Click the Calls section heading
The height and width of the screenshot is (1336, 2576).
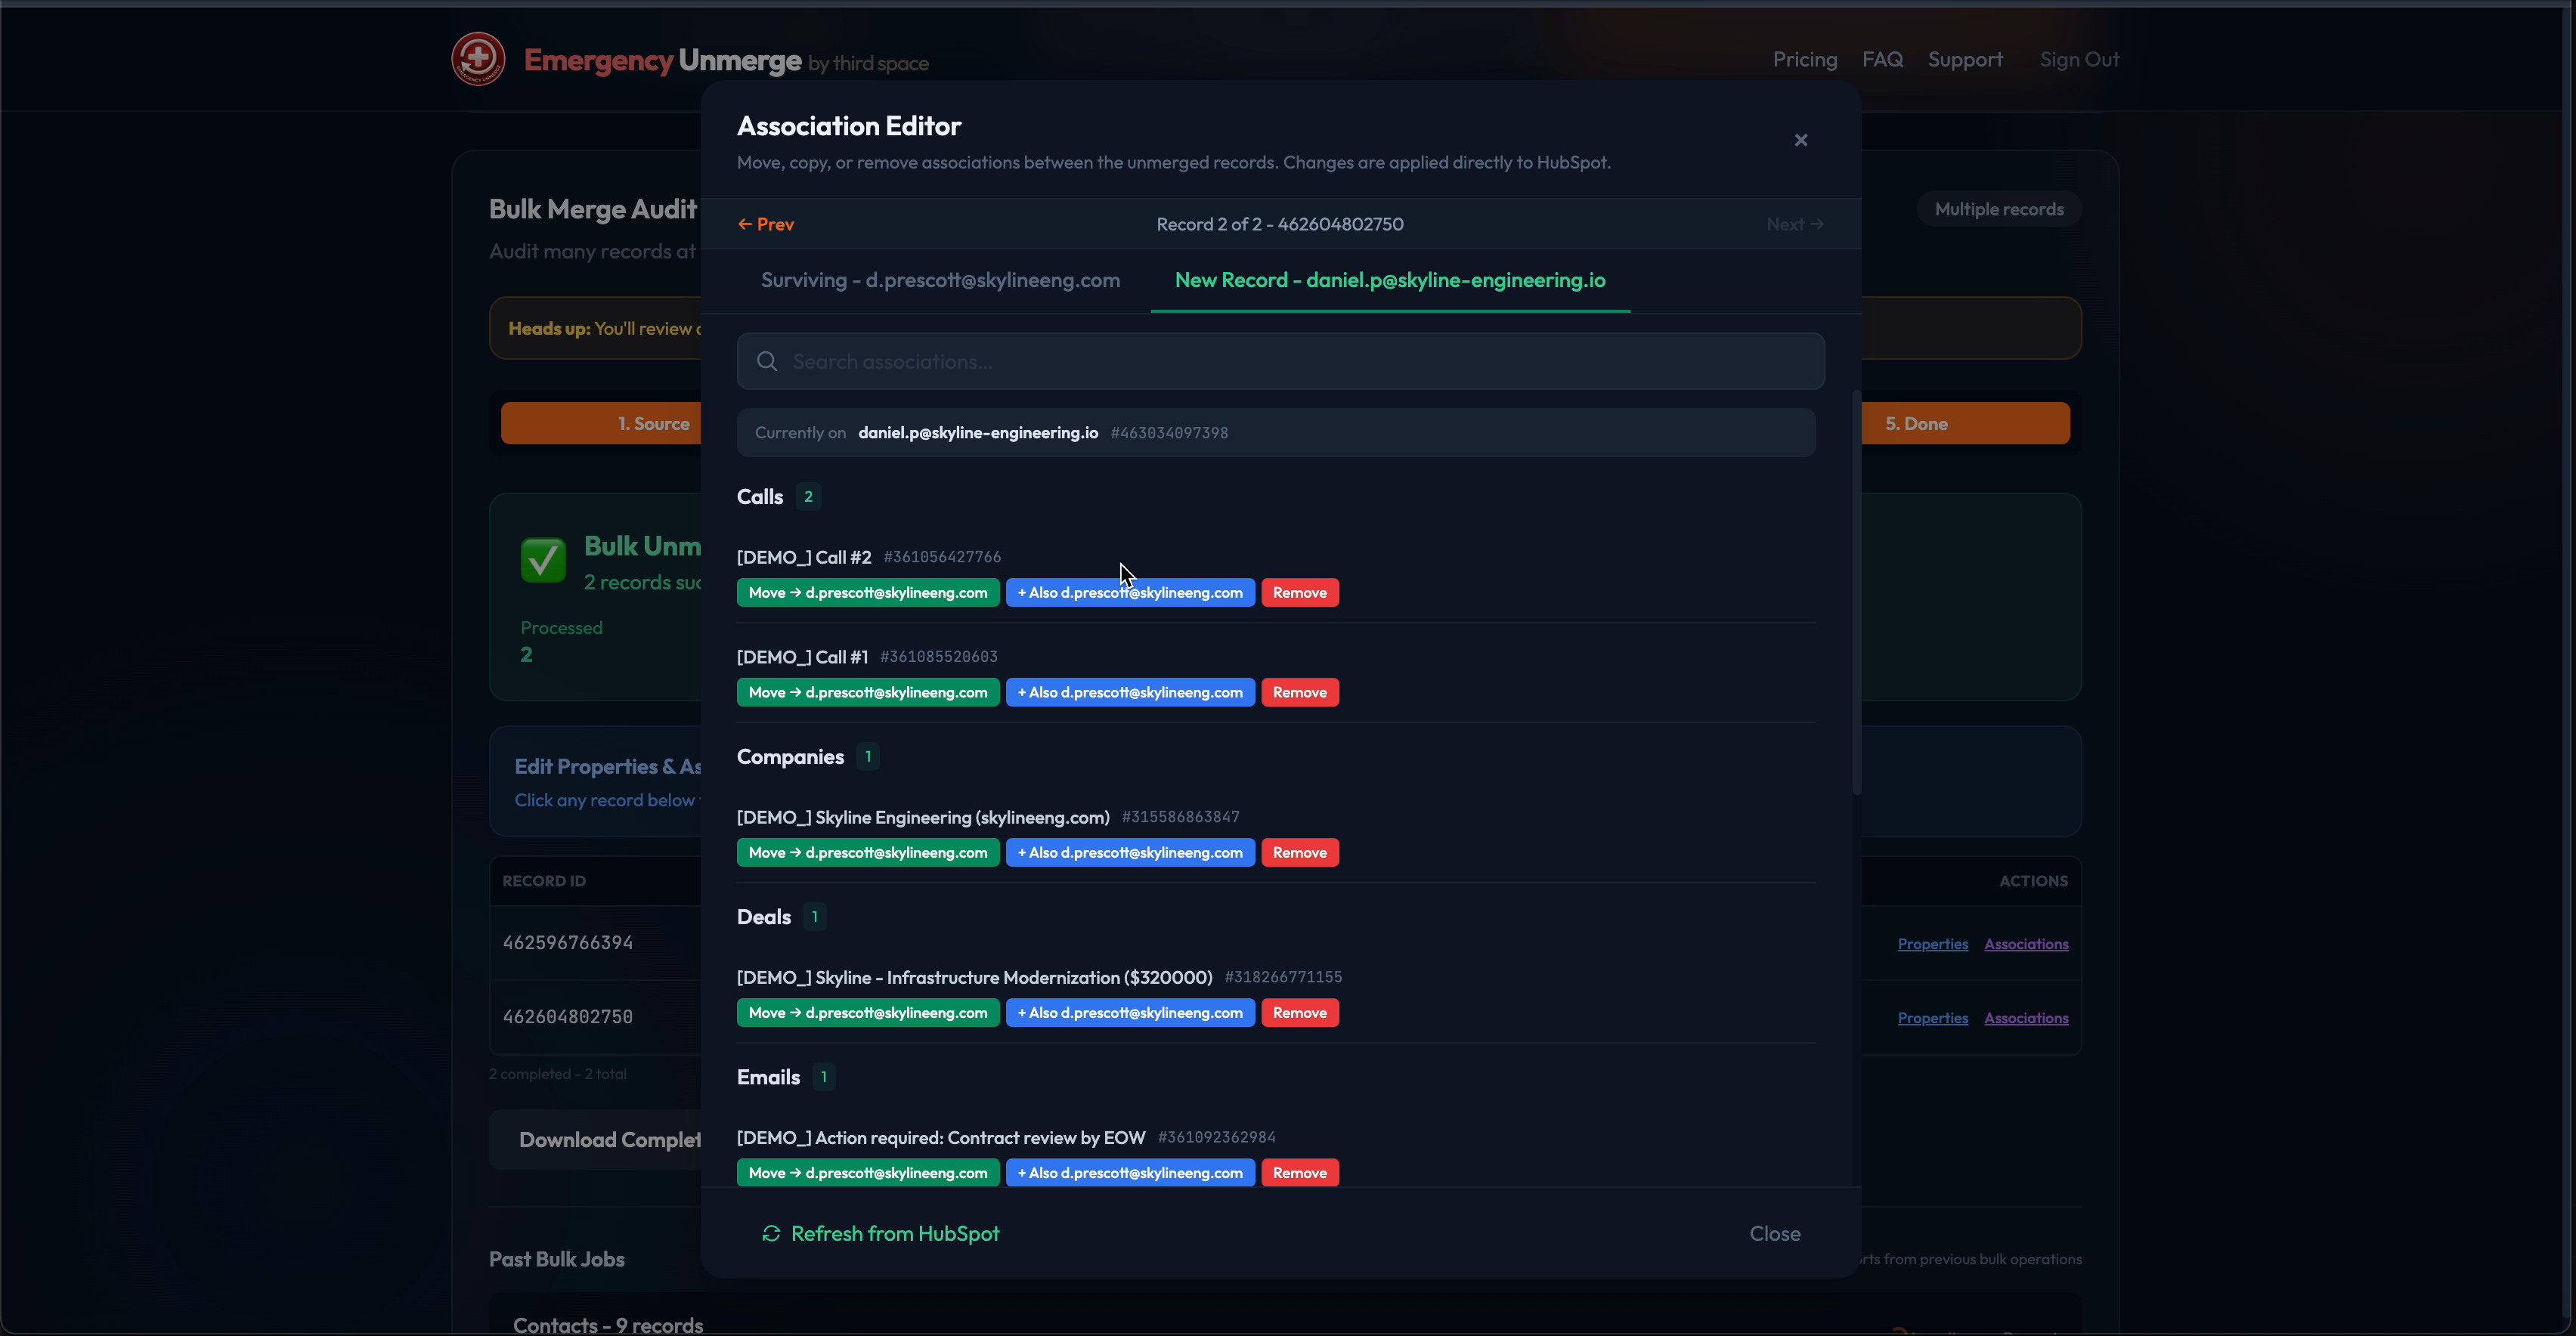(x=760, y=497)
